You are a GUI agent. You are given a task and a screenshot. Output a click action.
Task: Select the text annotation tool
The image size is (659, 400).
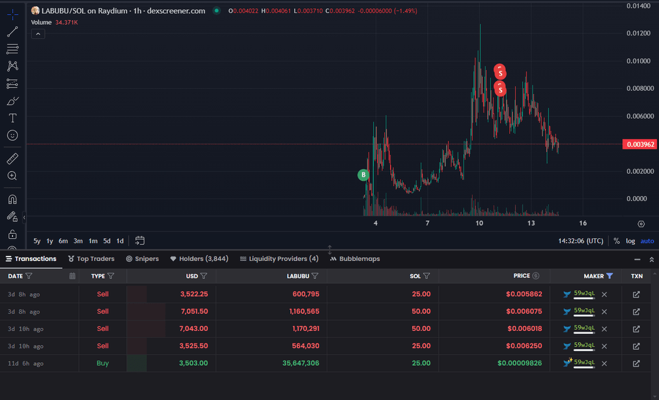(12, 118)
